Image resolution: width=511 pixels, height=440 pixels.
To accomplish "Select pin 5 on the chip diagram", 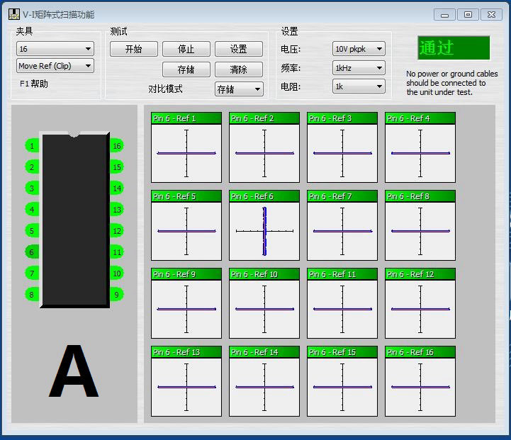I will 32,231.
